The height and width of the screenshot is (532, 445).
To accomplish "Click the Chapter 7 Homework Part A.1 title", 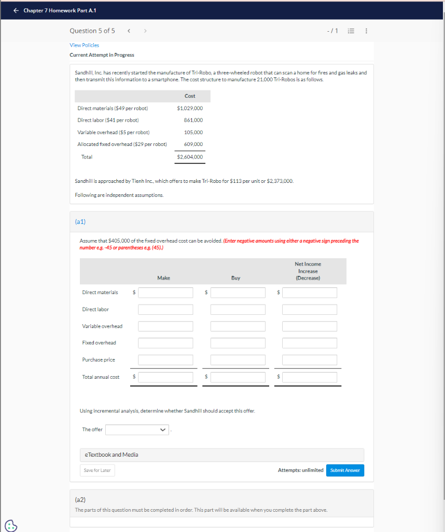I will 60,10.
